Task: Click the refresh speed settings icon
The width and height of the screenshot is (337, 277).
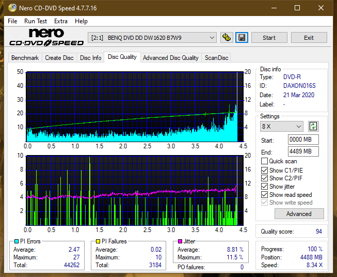Action: (313, 126)
